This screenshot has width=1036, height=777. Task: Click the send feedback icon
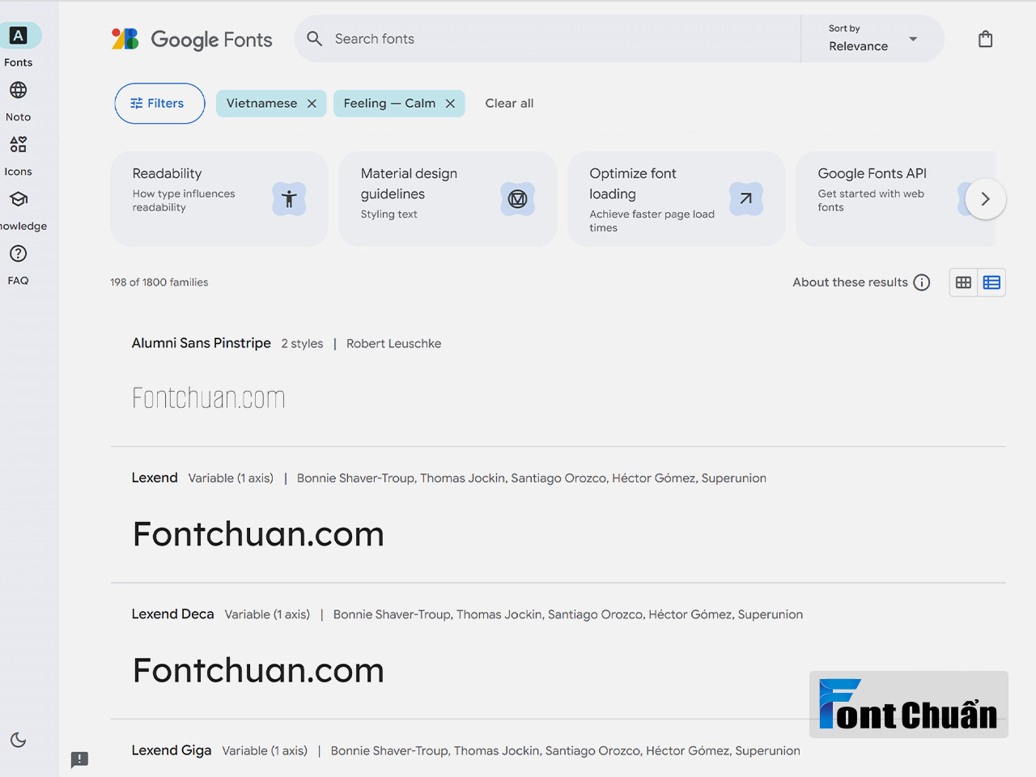[x=79, y=760]
